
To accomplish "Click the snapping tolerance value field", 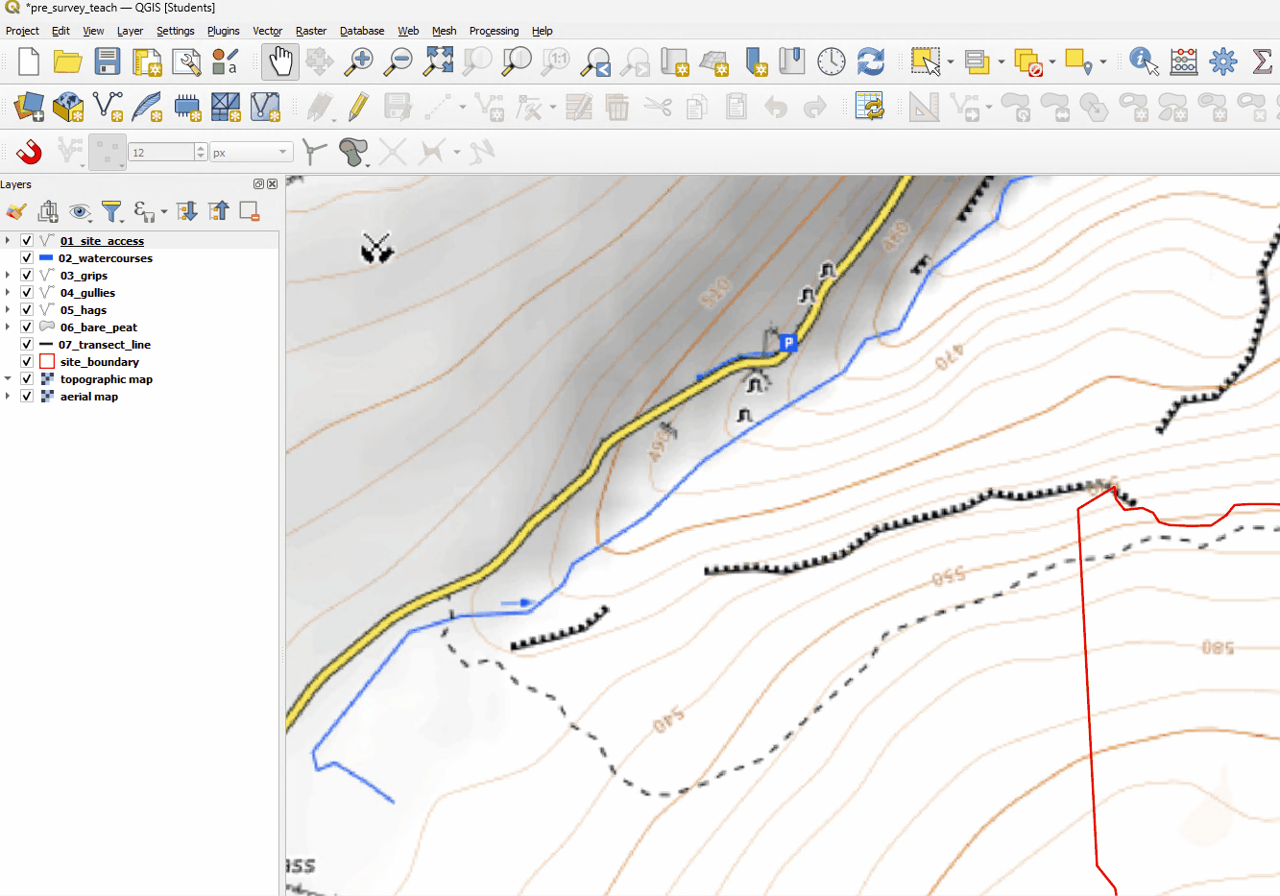I will tap(161, 153).
